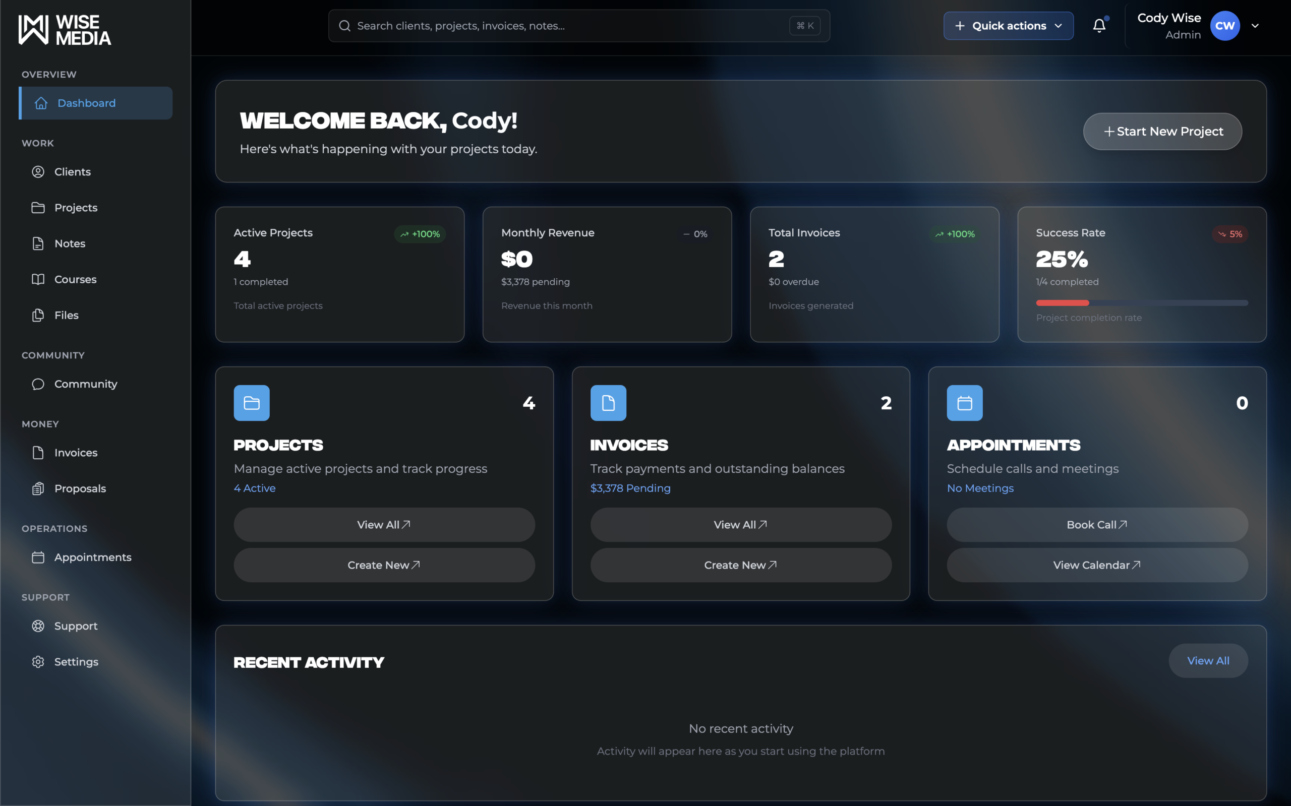Open Notes from the sidebar

click(x=38, y=243)
